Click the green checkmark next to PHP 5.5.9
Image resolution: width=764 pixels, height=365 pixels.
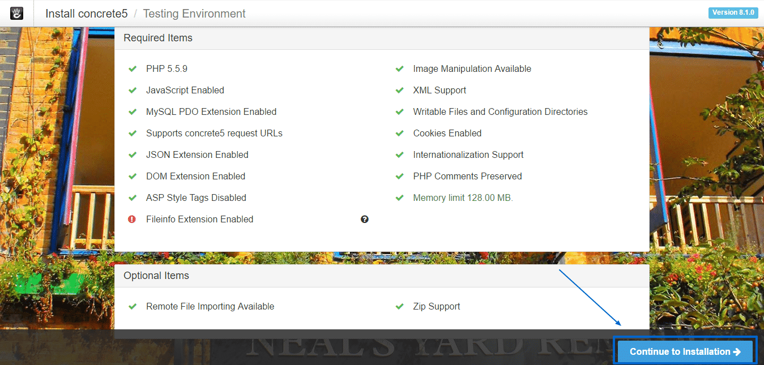[133, 68]
